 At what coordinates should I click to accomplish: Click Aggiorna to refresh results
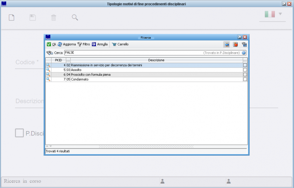tap(67, 44)
